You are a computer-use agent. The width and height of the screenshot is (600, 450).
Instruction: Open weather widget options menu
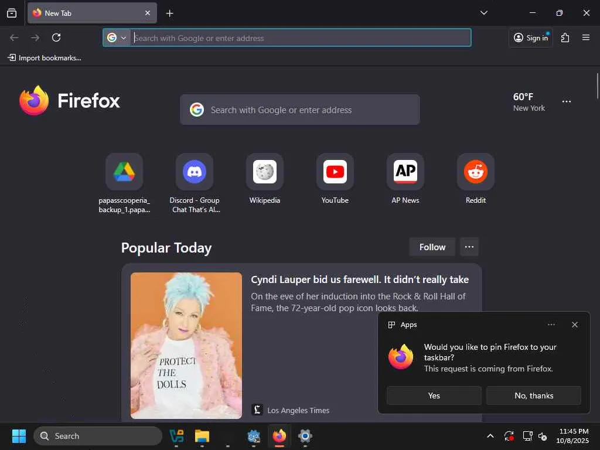[567, 101]
